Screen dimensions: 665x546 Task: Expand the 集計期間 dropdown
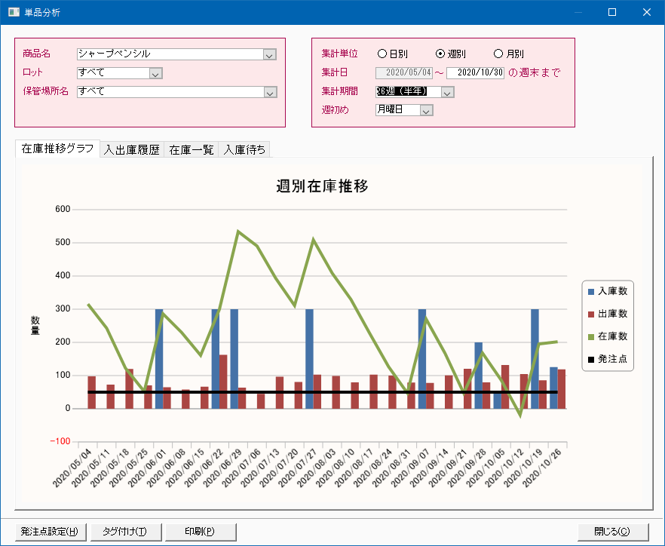pos(447,92)
